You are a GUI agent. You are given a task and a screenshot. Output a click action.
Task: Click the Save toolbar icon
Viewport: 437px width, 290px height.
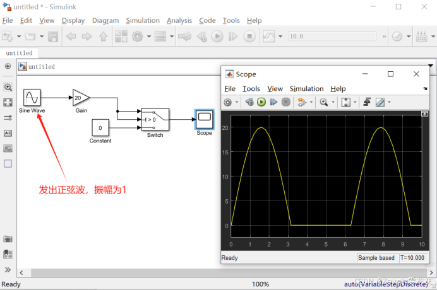pos(53,37)
